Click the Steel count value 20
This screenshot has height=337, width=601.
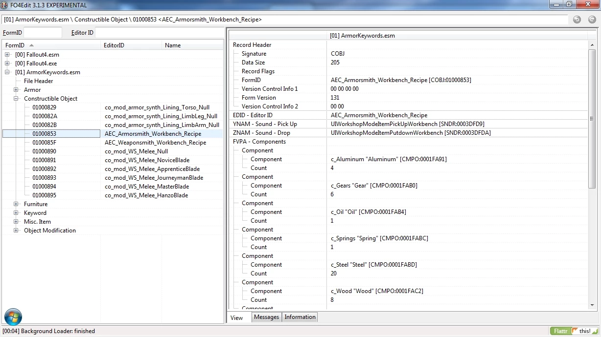334,274
